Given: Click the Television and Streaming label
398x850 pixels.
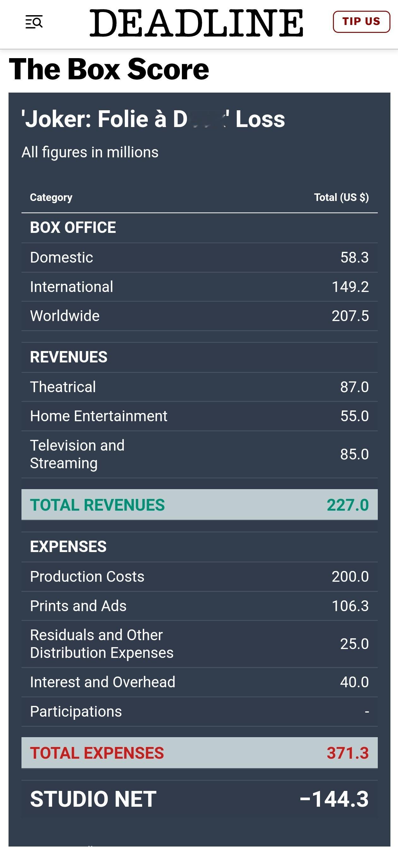Looking at the screenshot, I should pos(77,454).
